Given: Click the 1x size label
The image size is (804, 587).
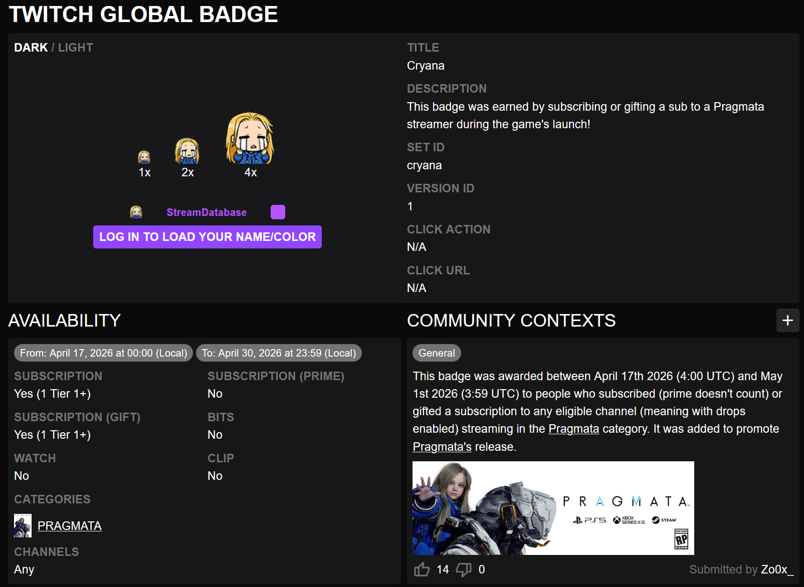Looking at the screenshot, I should [144, 172].
